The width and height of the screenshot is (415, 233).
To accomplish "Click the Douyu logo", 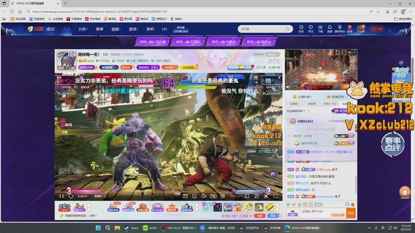I will (35, 29).
